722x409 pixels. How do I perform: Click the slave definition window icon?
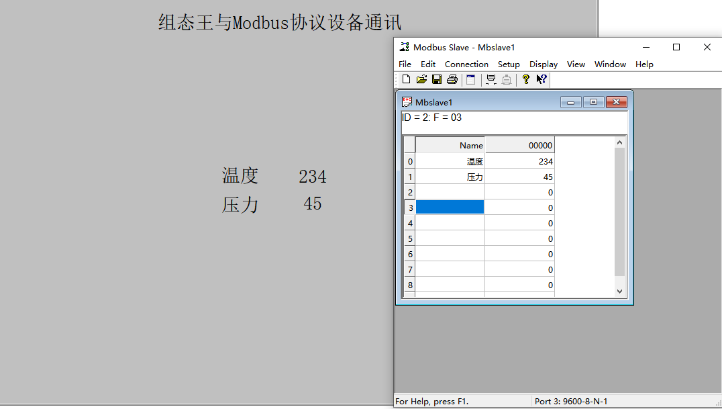[470, 79]
